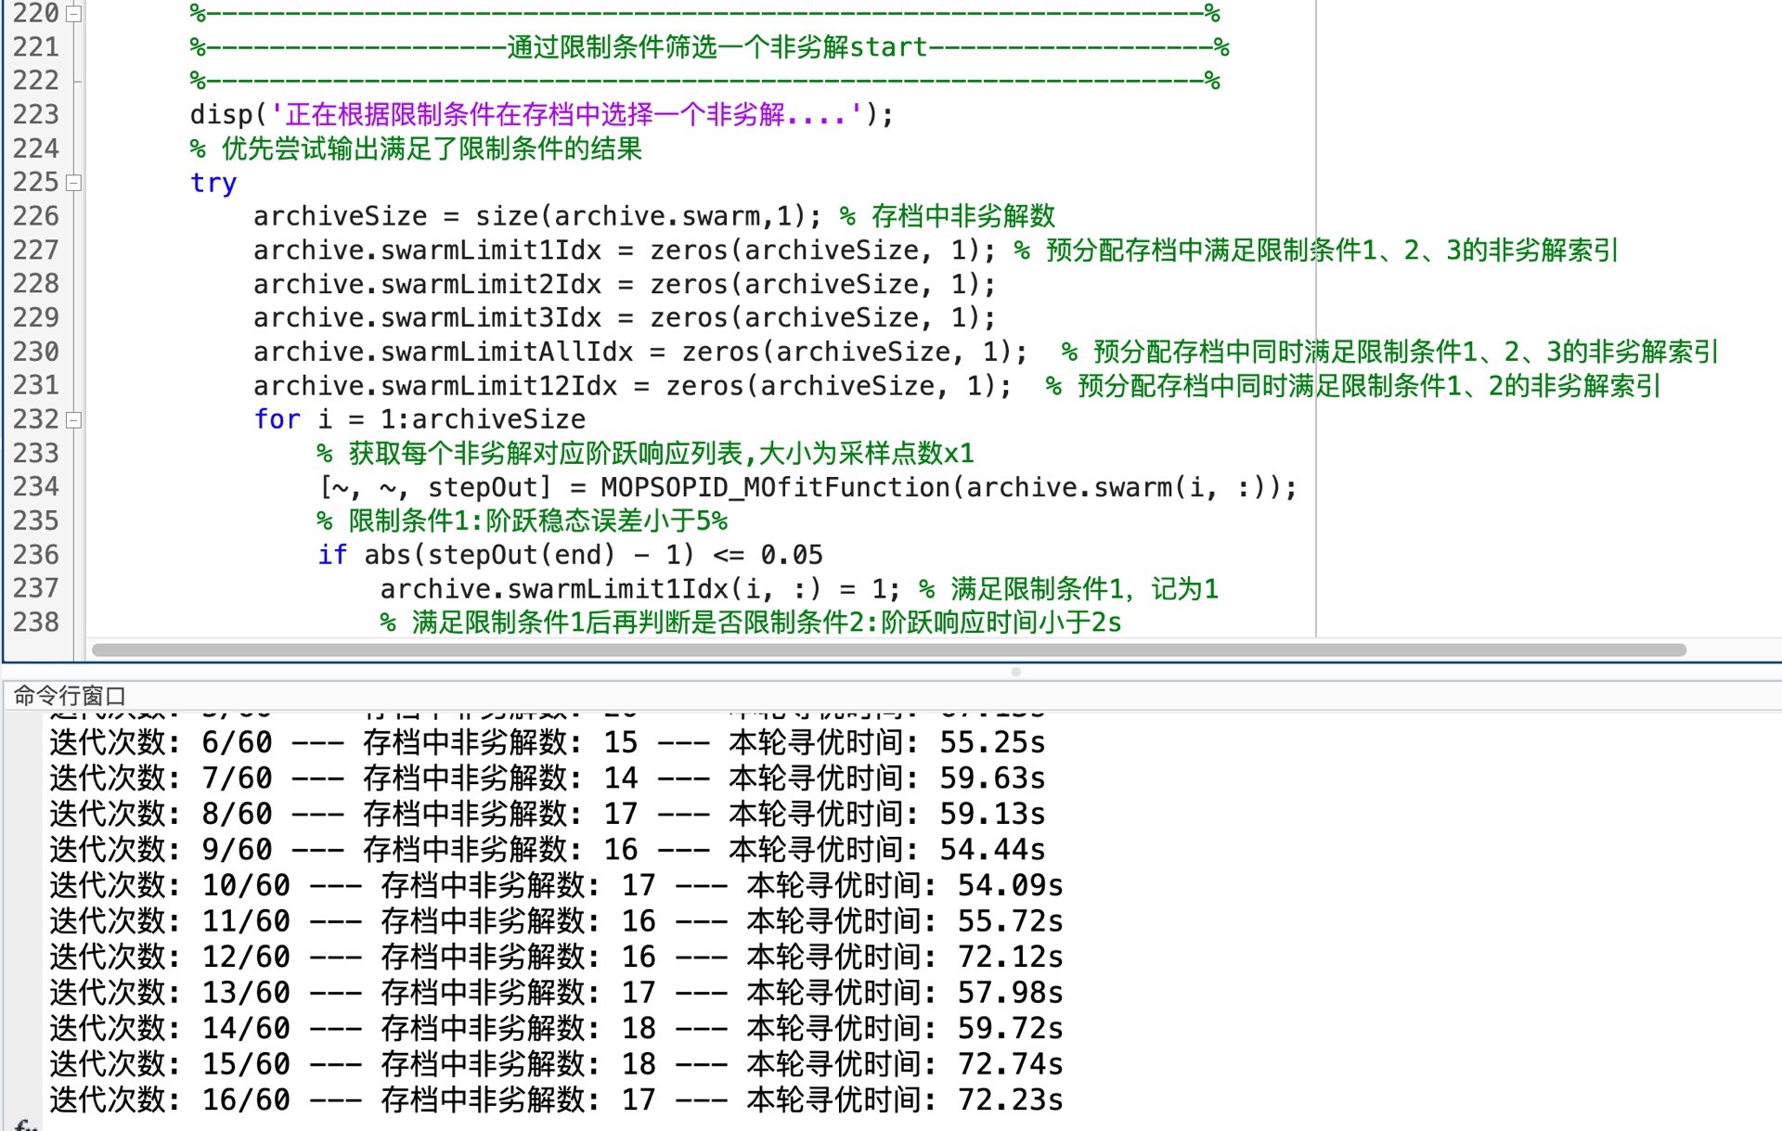Click the swarmLimitAllIdx variable on line 230

click(x=507, y=352)
